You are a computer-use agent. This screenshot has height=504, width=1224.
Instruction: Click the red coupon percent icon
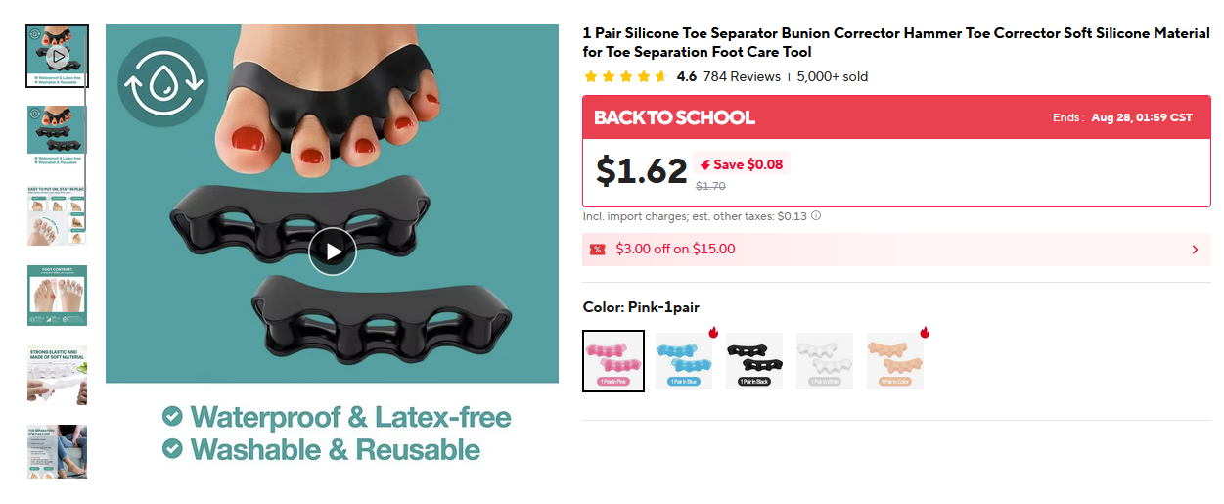click(598, 250)
